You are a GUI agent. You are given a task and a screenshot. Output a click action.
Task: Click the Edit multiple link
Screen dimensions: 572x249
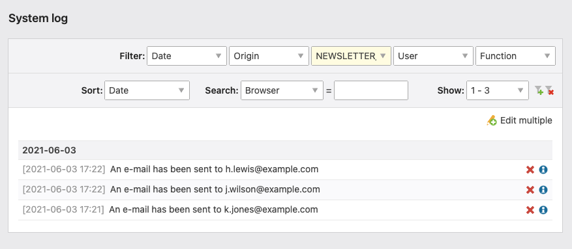tap(526, 120)
